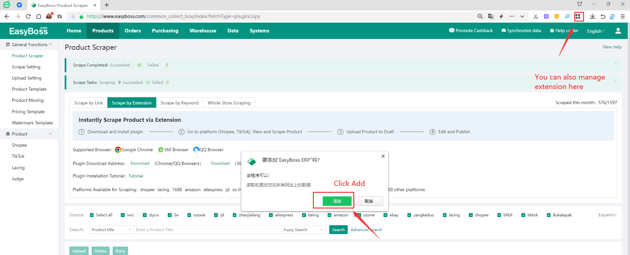The height and width of the screenshot is (255, 630).
Task: Click the Enter a Product Title field
Action: point(207,230)
